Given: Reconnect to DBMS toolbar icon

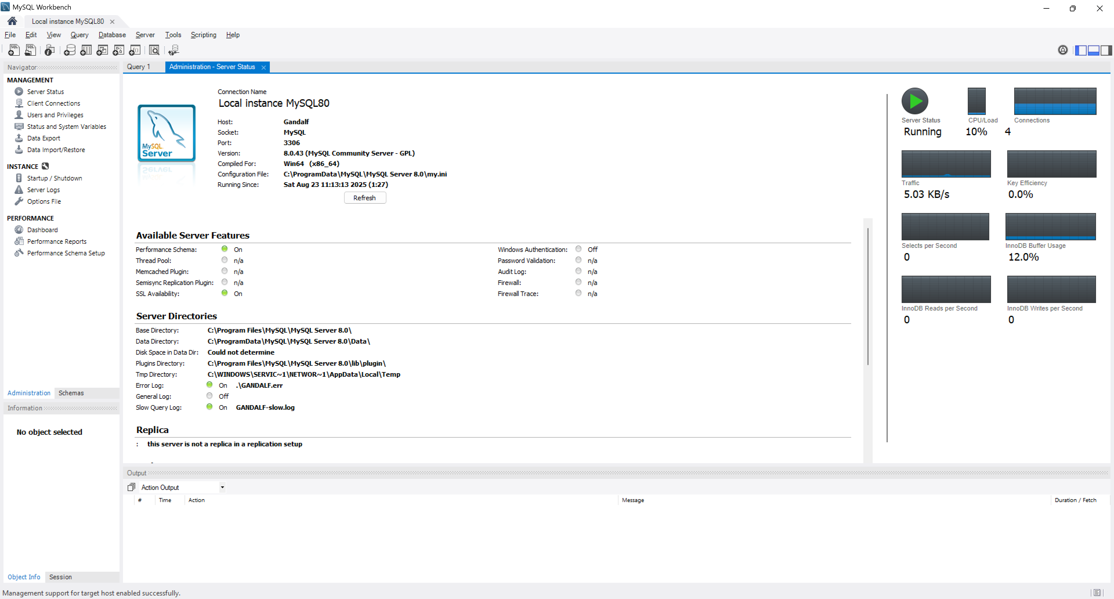Looking at the screenshot, I should 174,50.
